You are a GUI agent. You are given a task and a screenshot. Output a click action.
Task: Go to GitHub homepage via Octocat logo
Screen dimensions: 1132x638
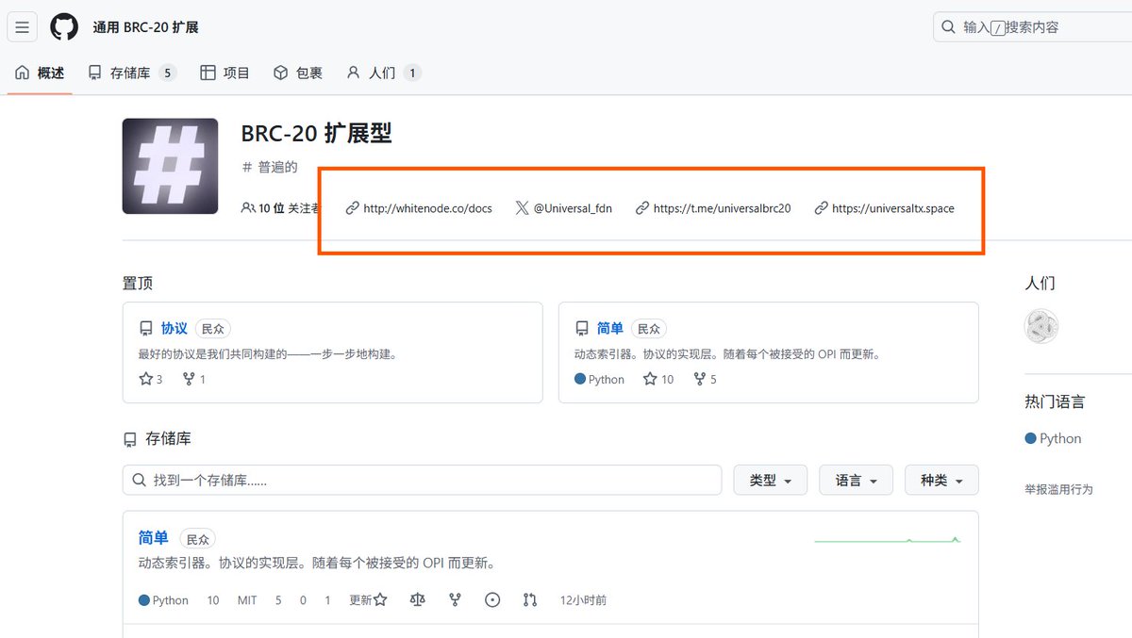point(64,27)
